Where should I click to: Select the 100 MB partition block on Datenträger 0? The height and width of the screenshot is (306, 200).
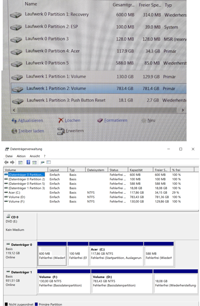click(78, 254)
